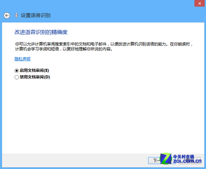Click the 取消 cancel button
The height and width of the screenshot is (169, 206).
[190, 160]
